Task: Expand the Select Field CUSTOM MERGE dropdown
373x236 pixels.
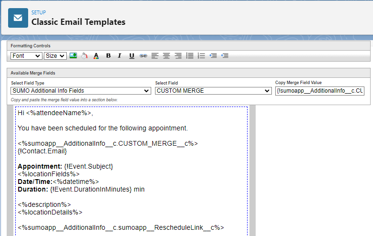Action: (x=213, y=91)
